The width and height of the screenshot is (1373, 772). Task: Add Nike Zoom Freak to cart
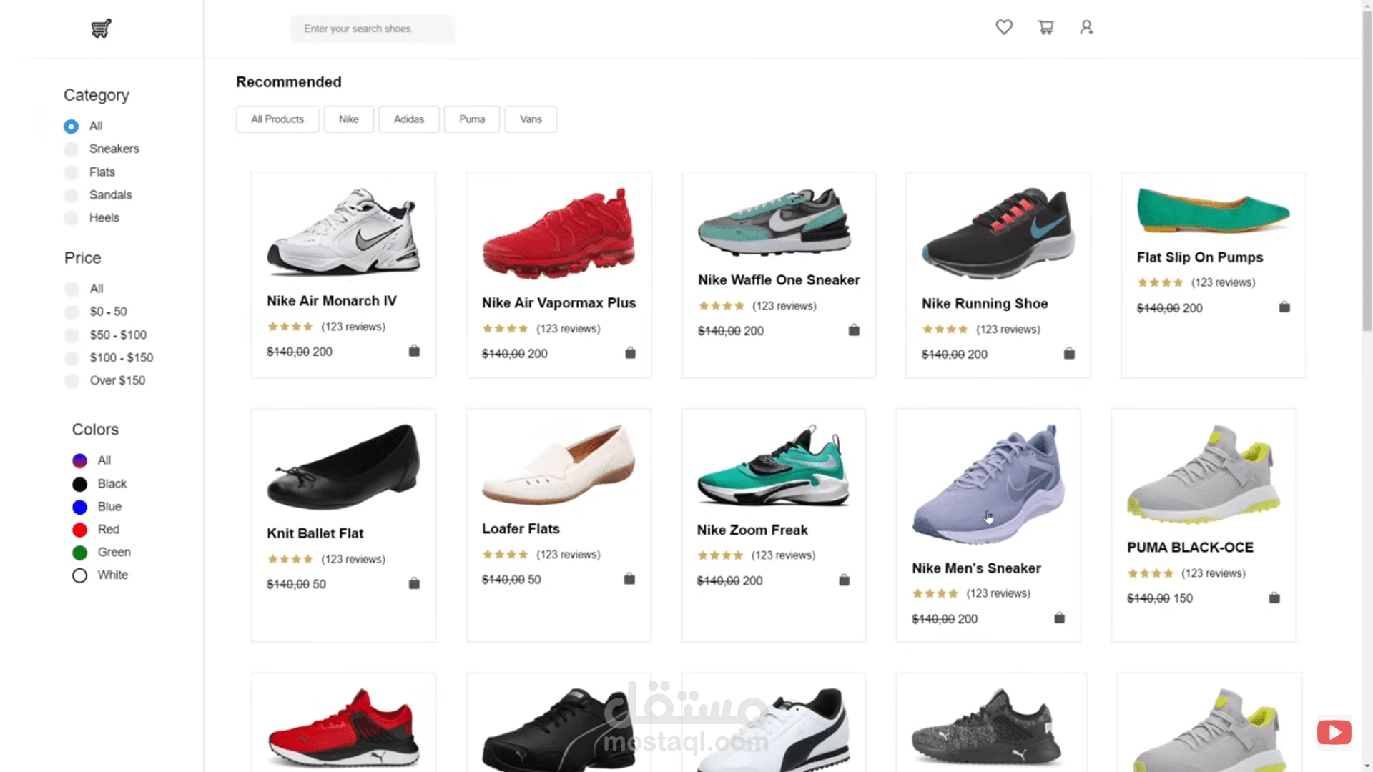click(845, 580)
